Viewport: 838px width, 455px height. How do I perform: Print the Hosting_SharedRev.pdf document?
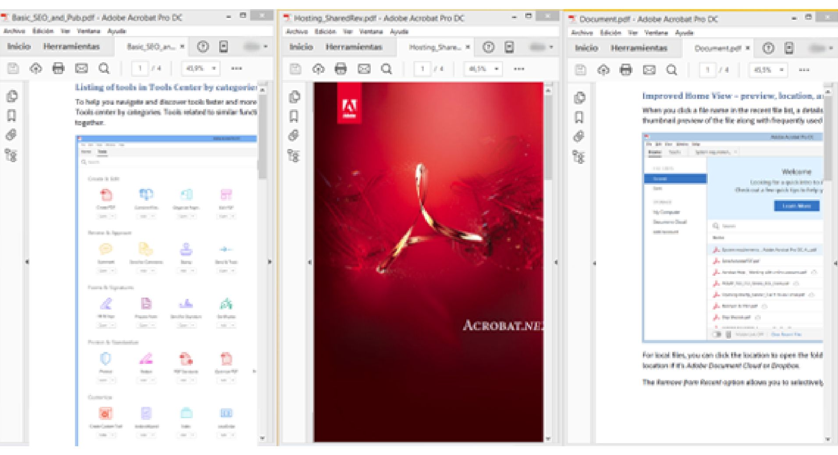tap(341, 68)
